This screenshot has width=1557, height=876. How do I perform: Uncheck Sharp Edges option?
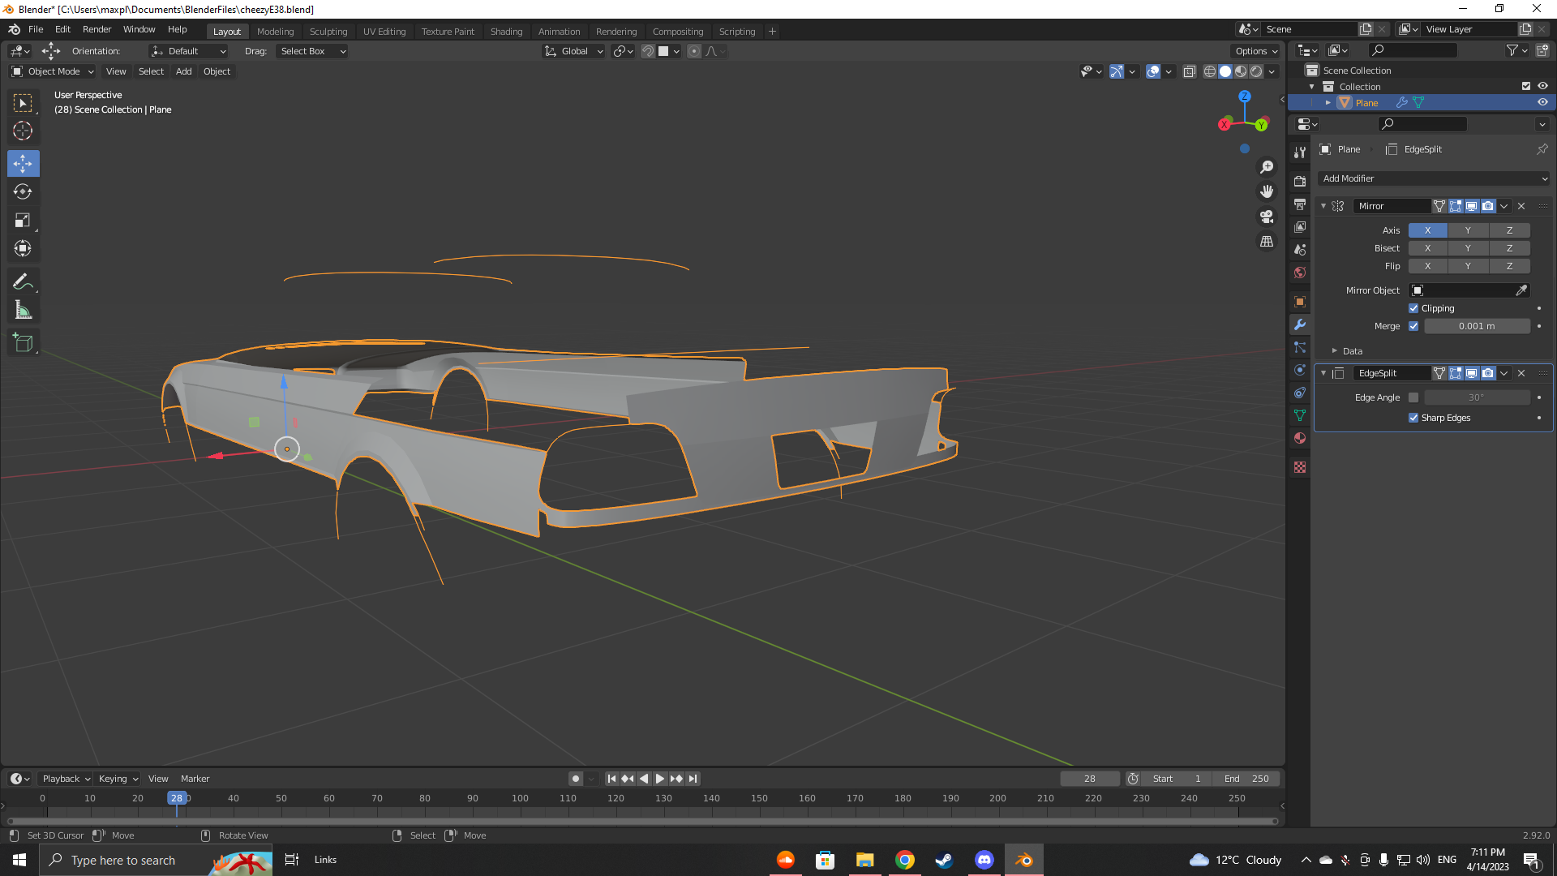click(1413, 418)
